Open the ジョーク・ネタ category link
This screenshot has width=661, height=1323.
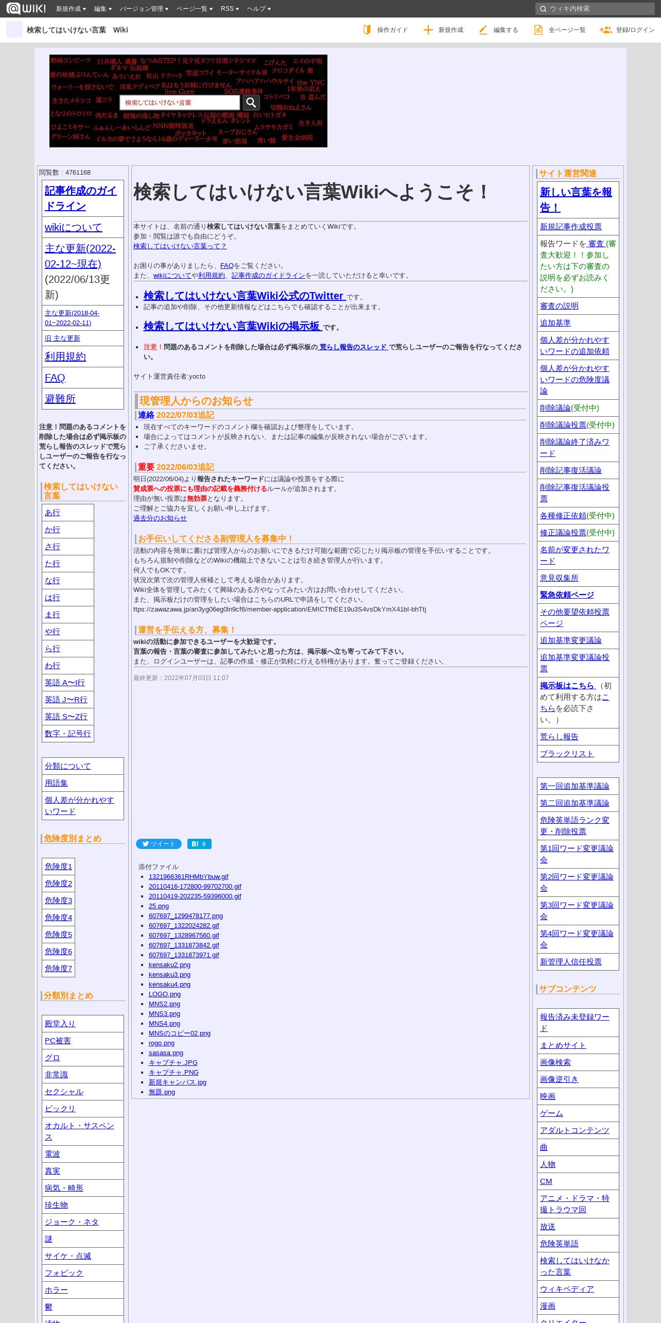point(71,1222)
